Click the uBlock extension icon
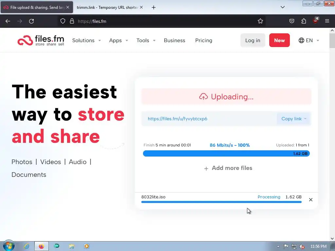This screenshot has height=251, width=335. pyautogui.click(x=315, y=21)
